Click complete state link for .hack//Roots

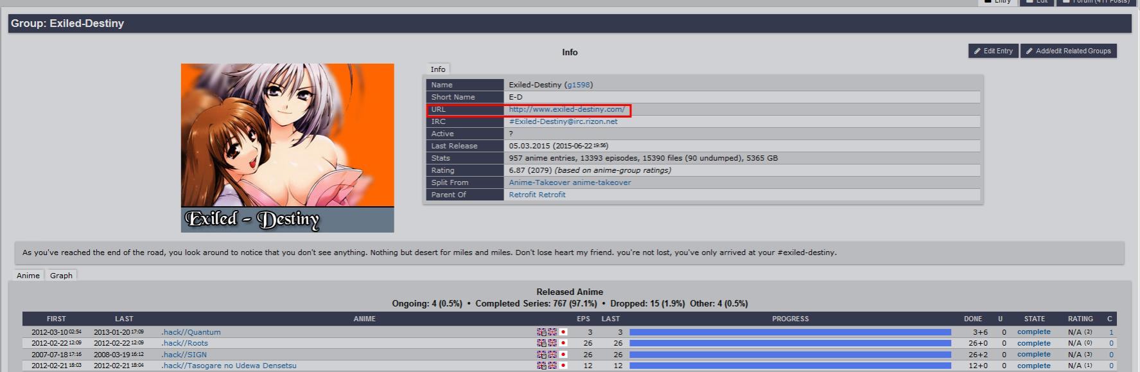point(1033,343)
